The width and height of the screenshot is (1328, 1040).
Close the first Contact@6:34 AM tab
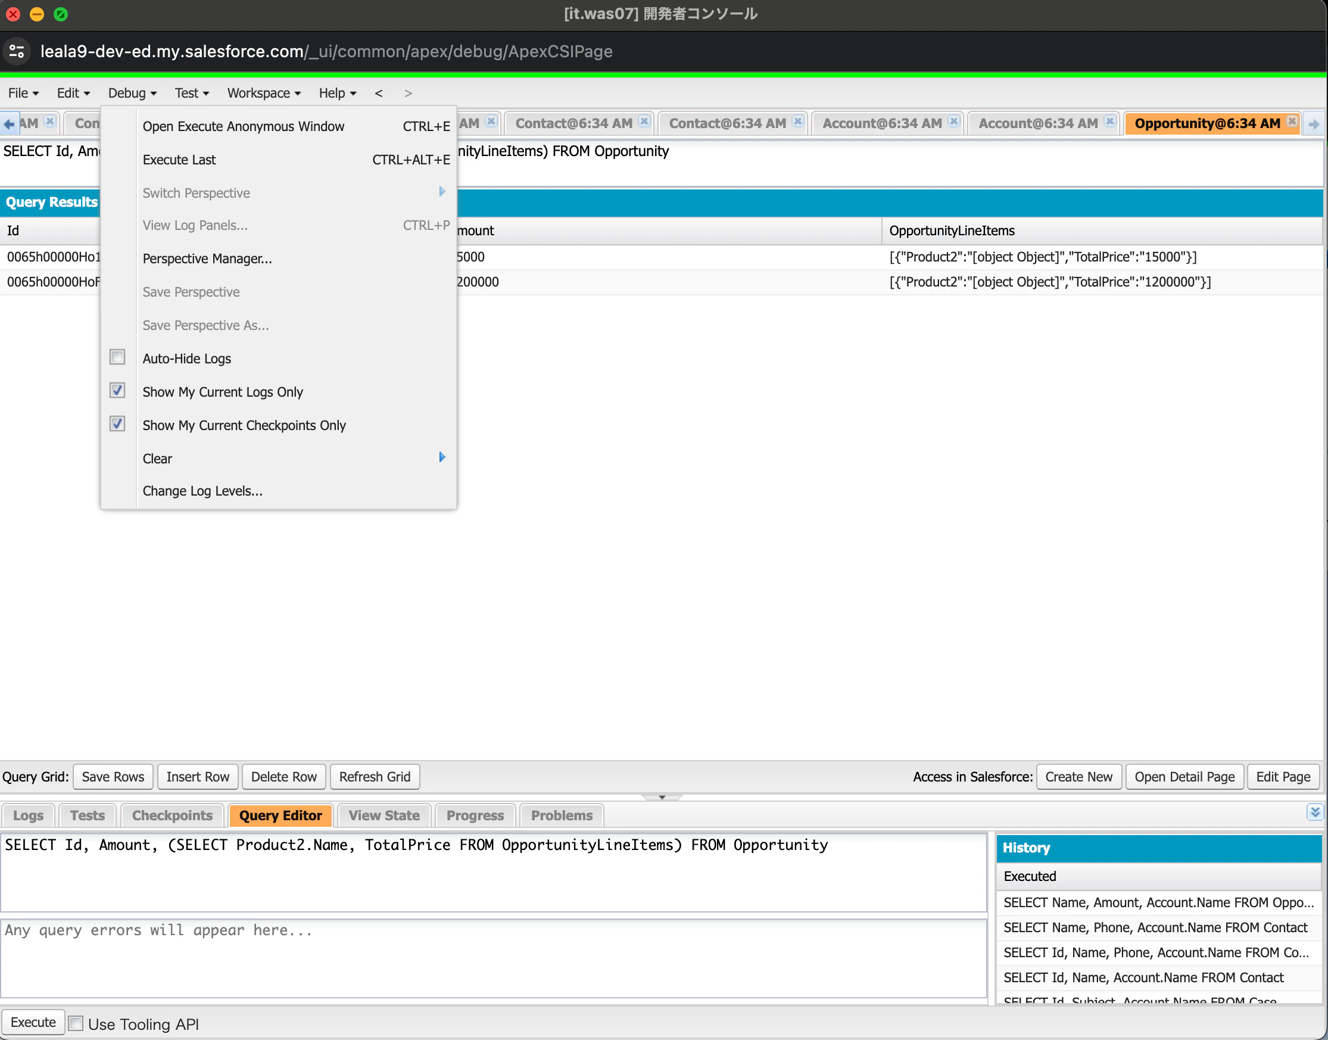(x=644, y=122)
